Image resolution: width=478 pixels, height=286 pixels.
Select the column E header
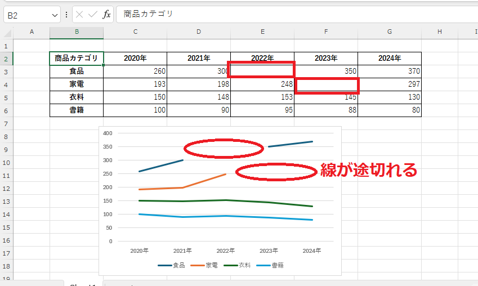(262, 32)
